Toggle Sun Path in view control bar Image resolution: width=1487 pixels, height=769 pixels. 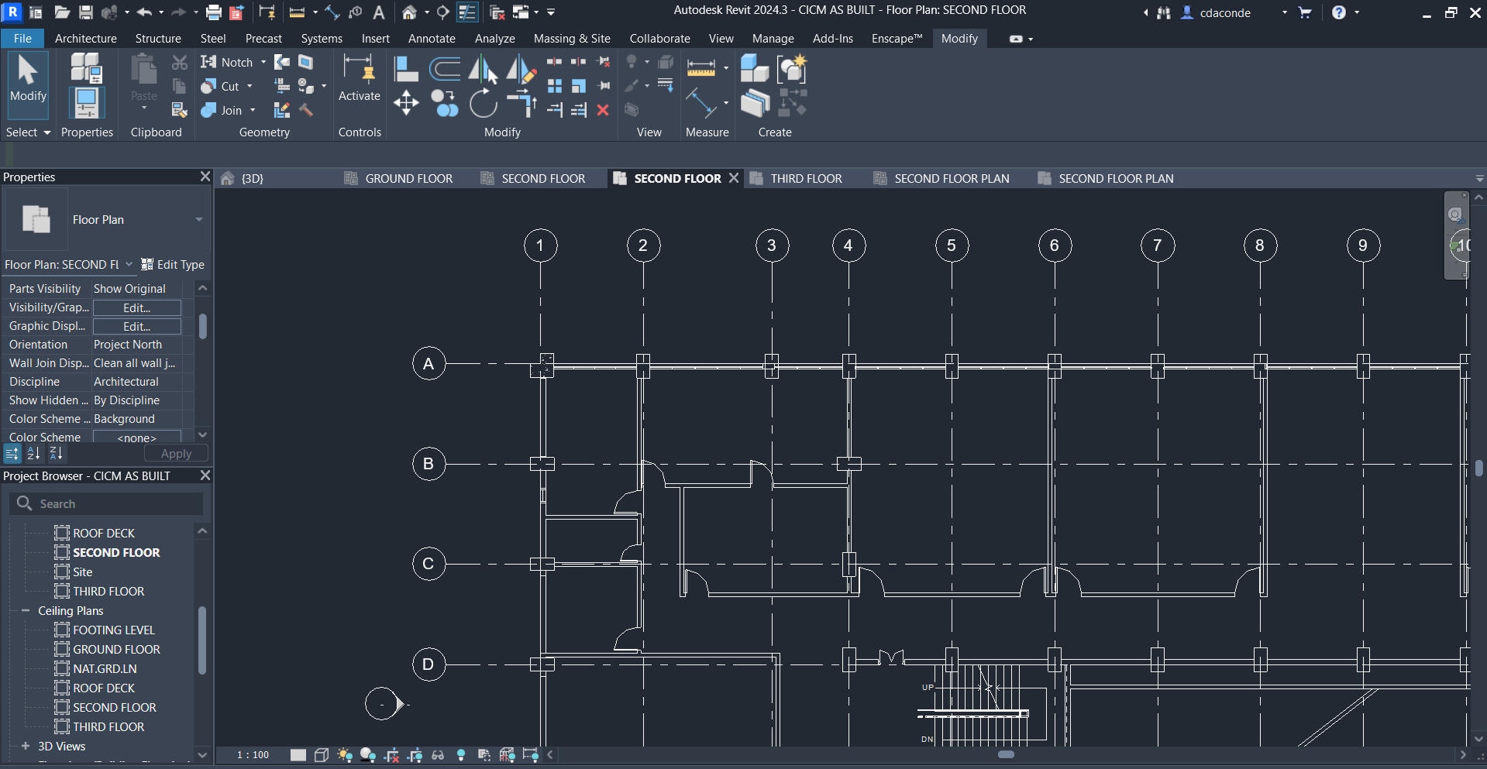pos(346,755)
